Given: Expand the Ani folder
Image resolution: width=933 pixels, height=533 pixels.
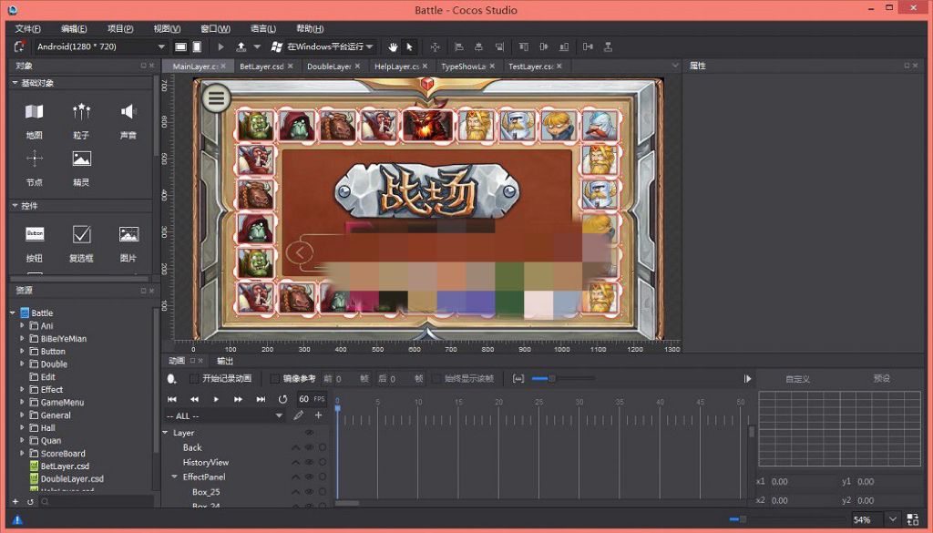Looking at the screenshot, I should tap(22, 325).
